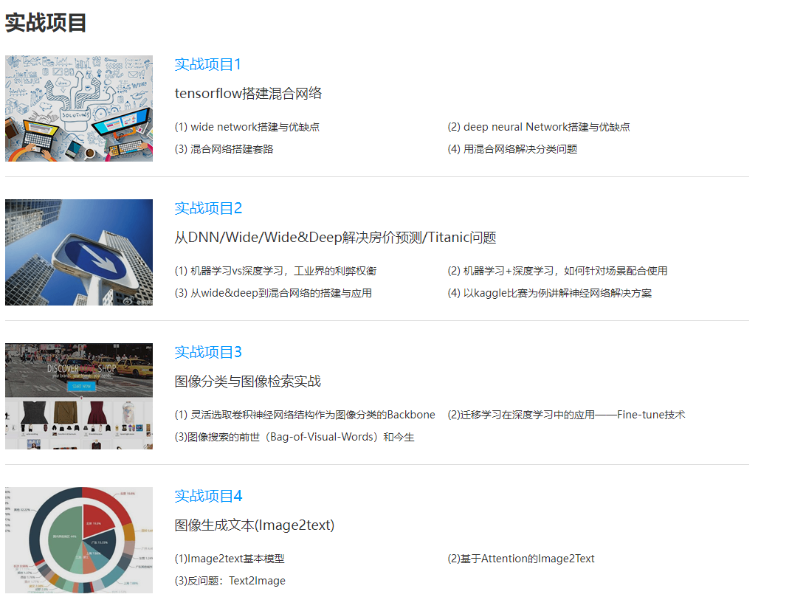Click item (2) about Fine-tune技术 transfer learning
Viewport: 789px width, 597px height.
566,415
